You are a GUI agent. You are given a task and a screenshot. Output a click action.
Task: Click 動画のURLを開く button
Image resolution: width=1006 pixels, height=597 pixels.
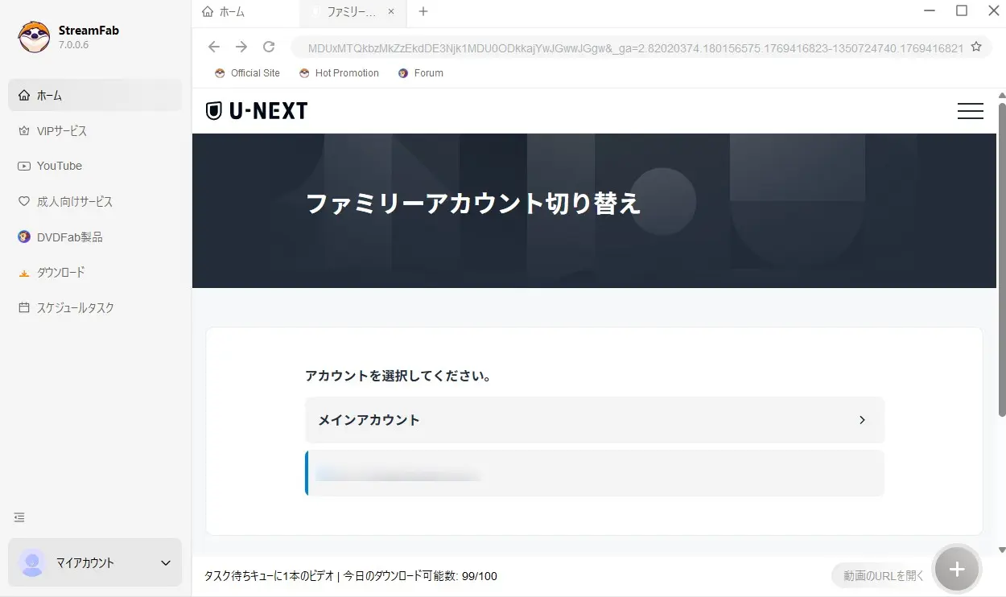click(x=884, y=575)
